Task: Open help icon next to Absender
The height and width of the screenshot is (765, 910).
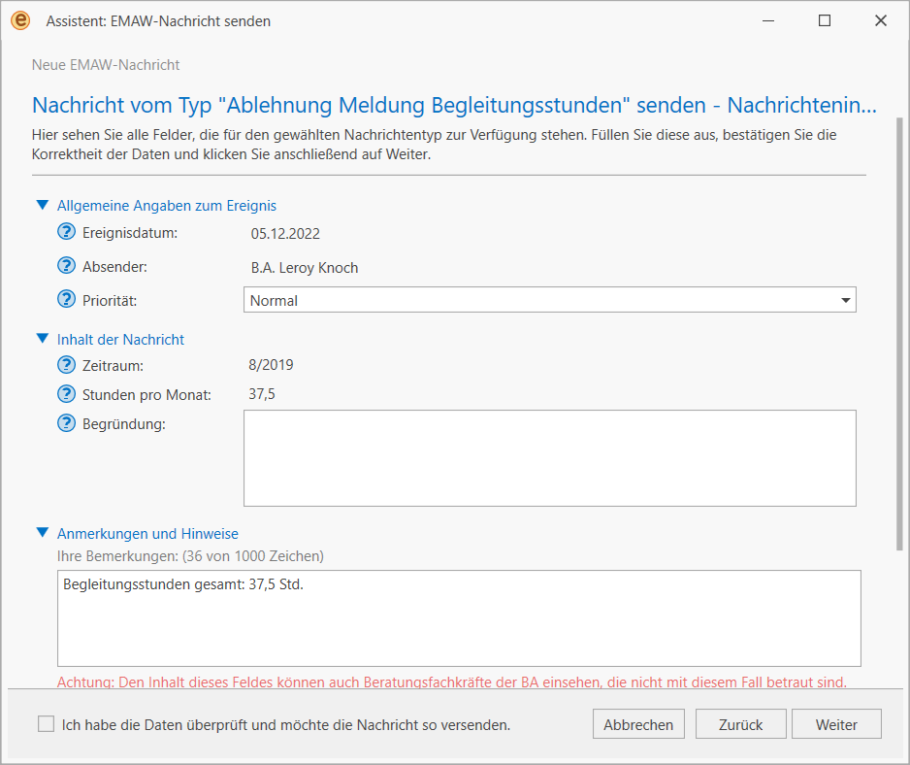Action: click(x=66, y=265)
